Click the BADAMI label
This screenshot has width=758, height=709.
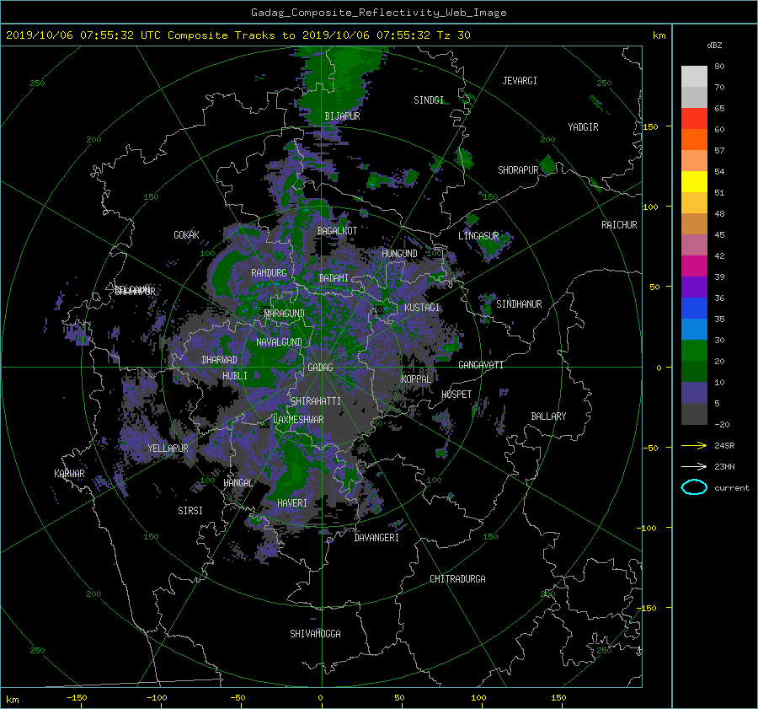click(x=334, y=278)
